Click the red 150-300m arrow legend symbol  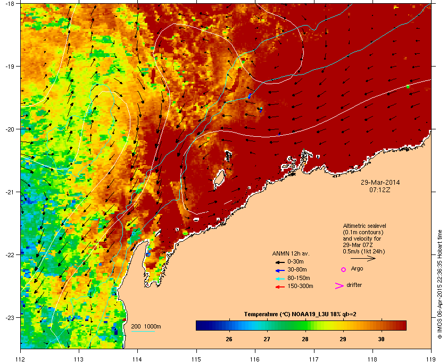(280, 287)
